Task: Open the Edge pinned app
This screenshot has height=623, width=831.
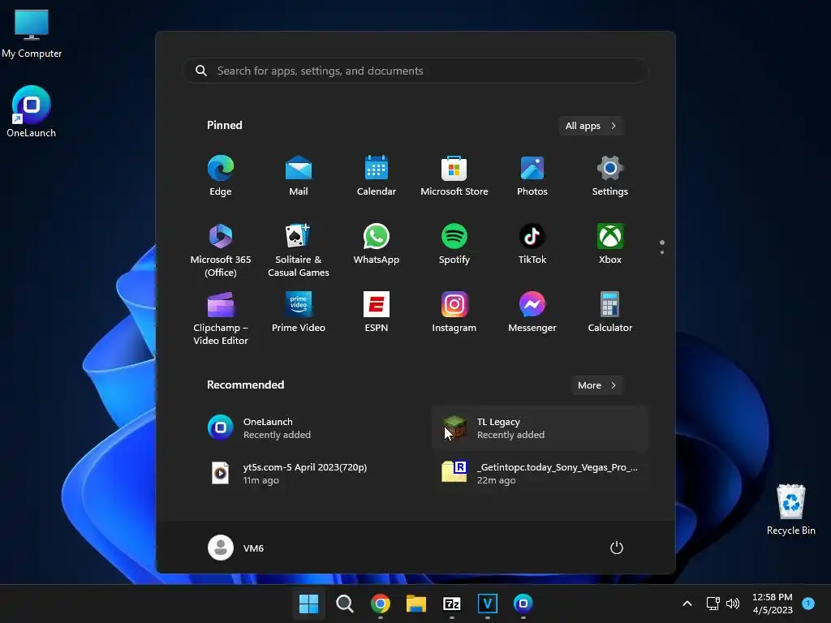Action: 221,176
